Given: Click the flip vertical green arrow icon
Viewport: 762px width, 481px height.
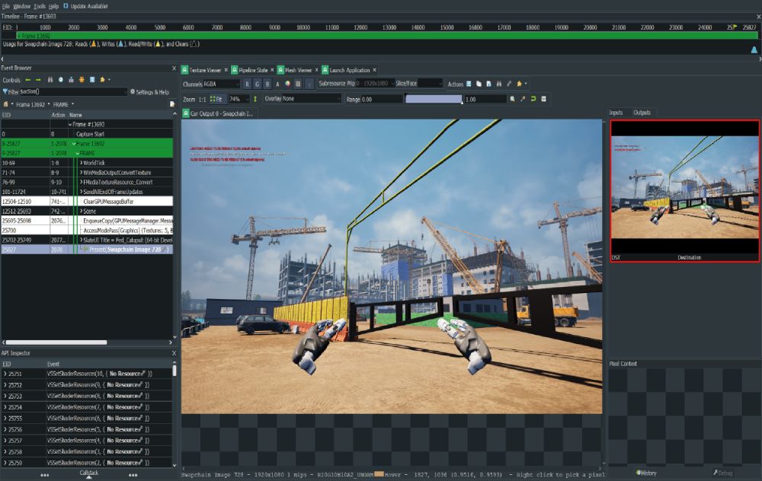Looking at the screenshot, I should [x=255, y=99].
